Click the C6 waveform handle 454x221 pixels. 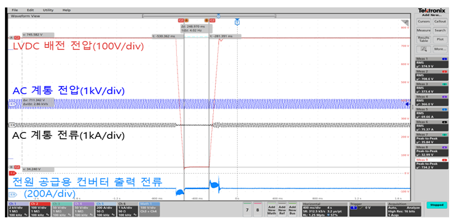pos(12,125)
